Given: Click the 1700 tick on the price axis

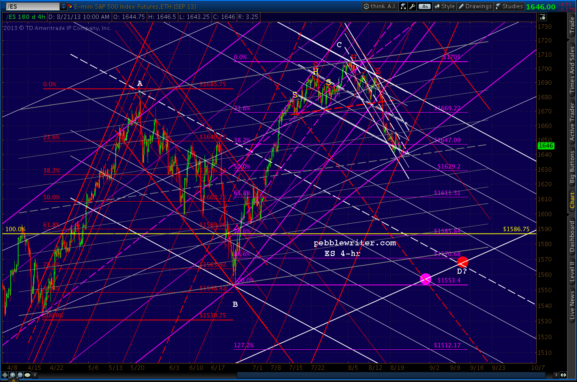Looking at the screenshot, I should pyautogui.click(x=545, y=69).
